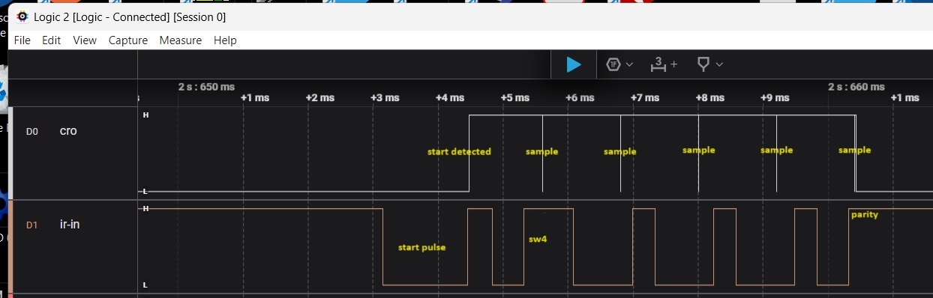Image resolution: width=933 pixels, height=298 pixels.
Task: Click the 'parity' annotation on ir-in
Action: pos(864,215)
